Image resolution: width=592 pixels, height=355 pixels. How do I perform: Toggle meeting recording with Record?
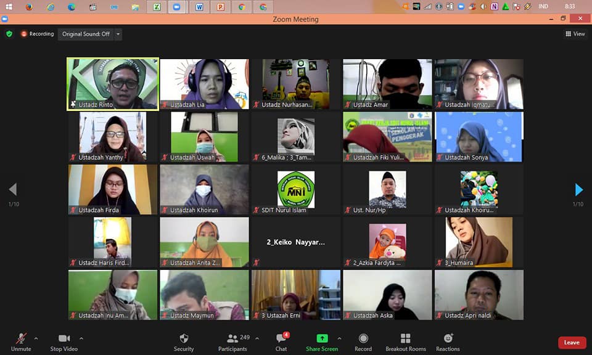click(x=363, y=342)
